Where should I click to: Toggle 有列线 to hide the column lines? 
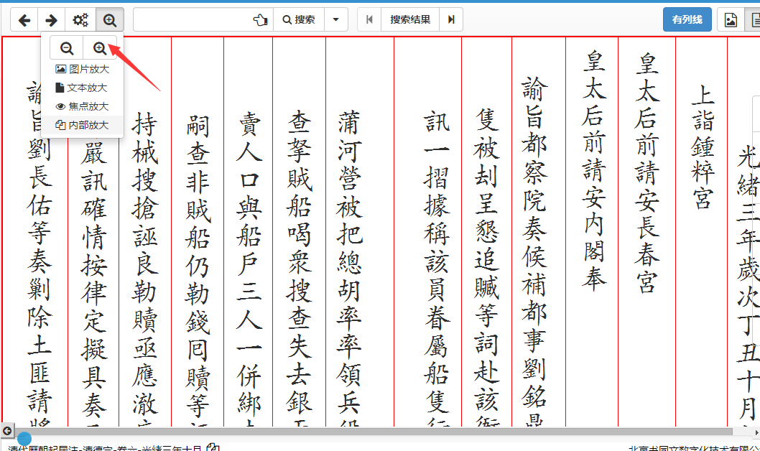687,19
